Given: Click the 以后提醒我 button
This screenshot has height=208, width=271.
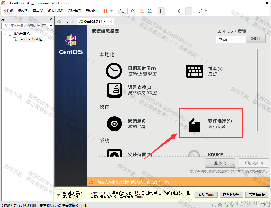Looking at the screenshot, I should [231, 195].
